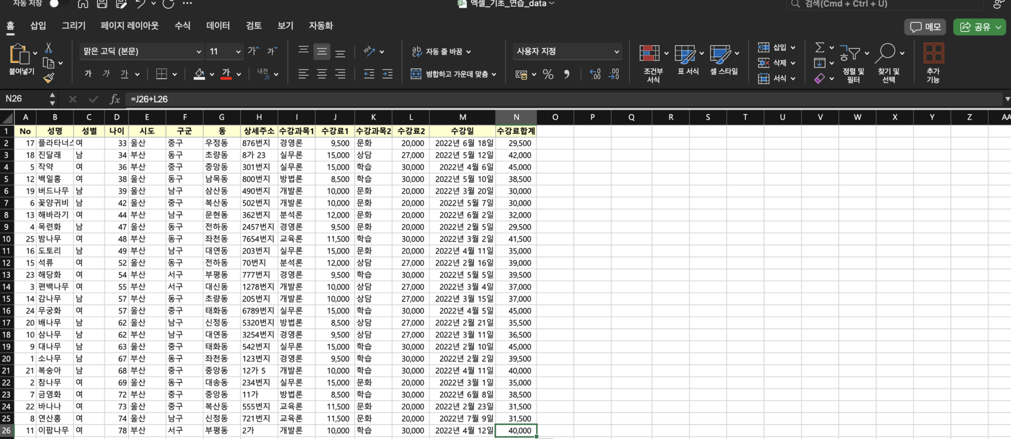
Task: Click the cut scissors icon
Action: tap(48, 48)
